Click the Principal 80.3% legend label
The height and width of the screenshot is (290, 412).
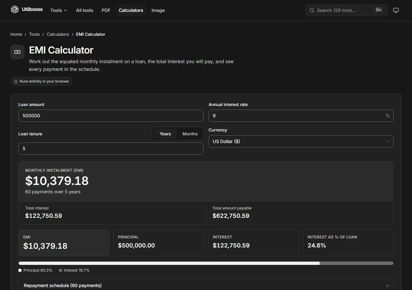[38, 270]
